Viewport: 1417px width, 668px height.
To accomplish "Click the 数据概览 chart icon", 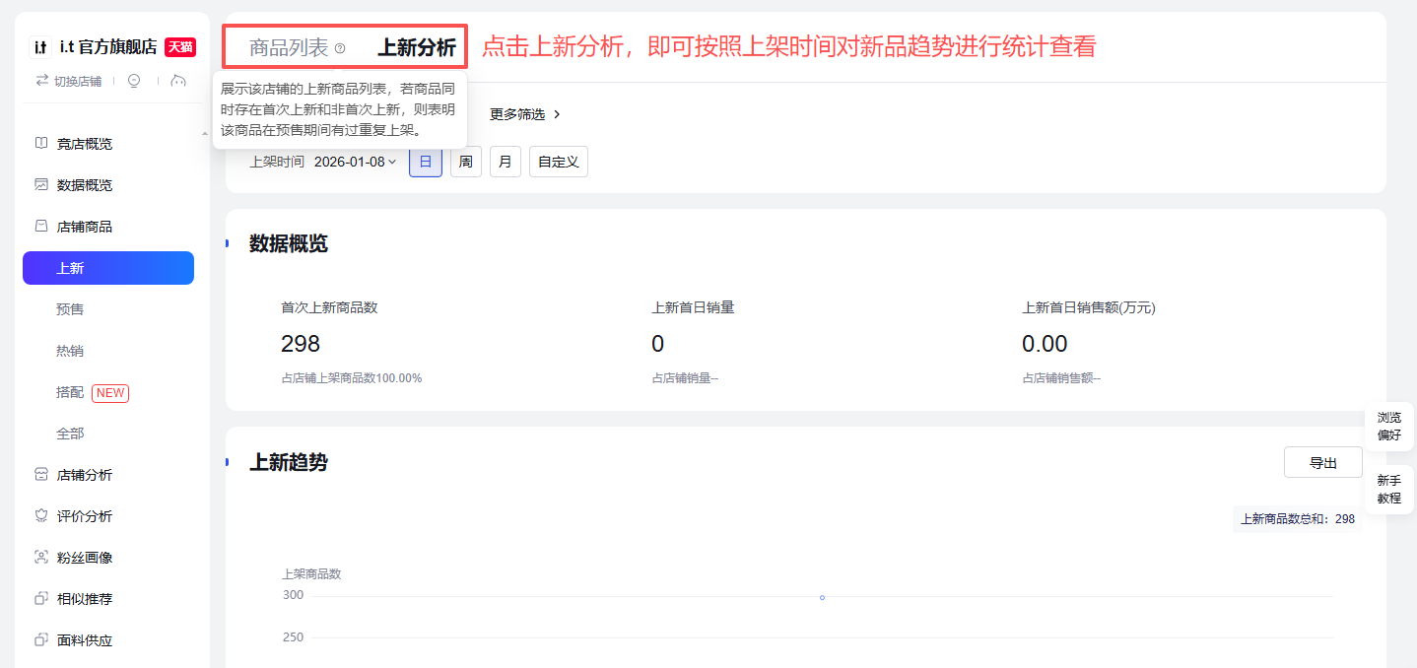I will (x=41, y=184).
